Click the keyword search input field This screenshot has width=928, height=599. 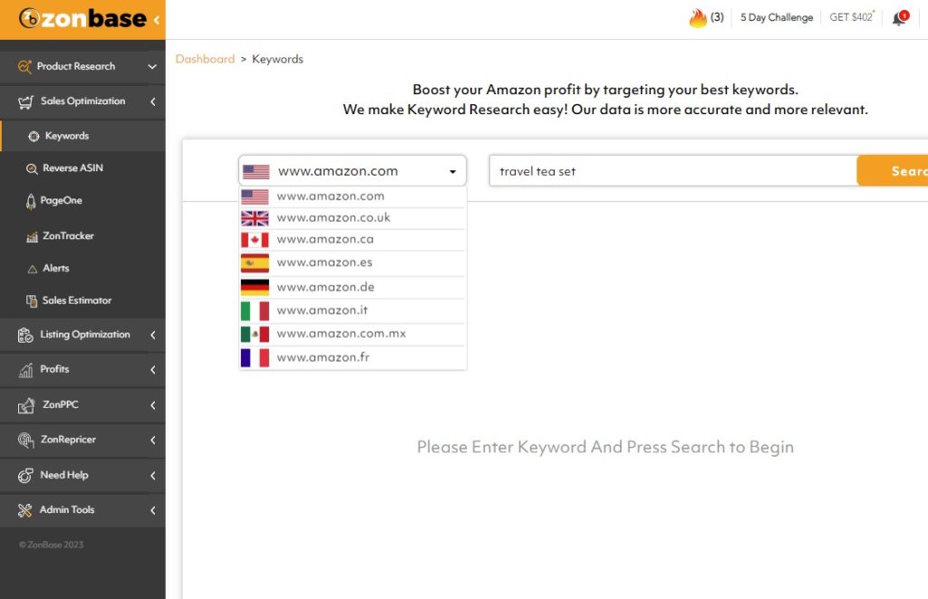(x=672, y=171)
